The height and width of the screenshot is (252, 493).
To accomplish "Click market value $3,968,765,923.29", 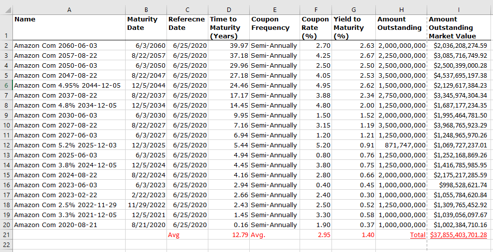I will pyautogui.click(x=459, y=125).
